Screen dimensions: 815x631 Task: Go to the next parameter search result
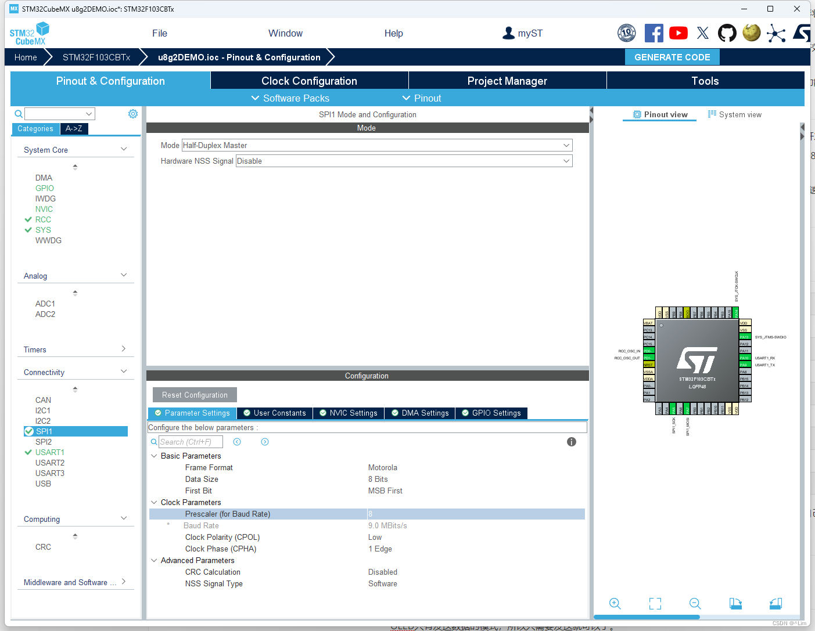265,442
